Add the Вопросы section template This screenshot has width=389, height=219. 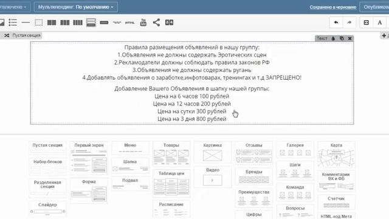pos(295,212)
